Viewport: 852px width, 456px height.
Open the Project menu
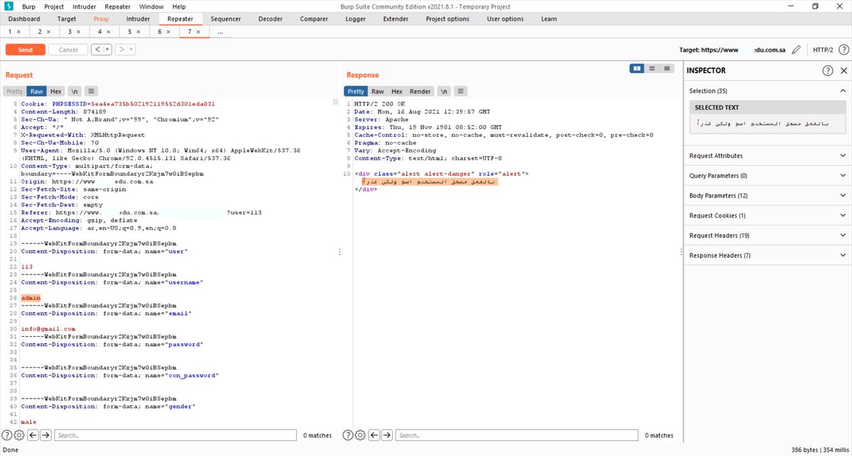pyautogui.click(x=54, y=6)
